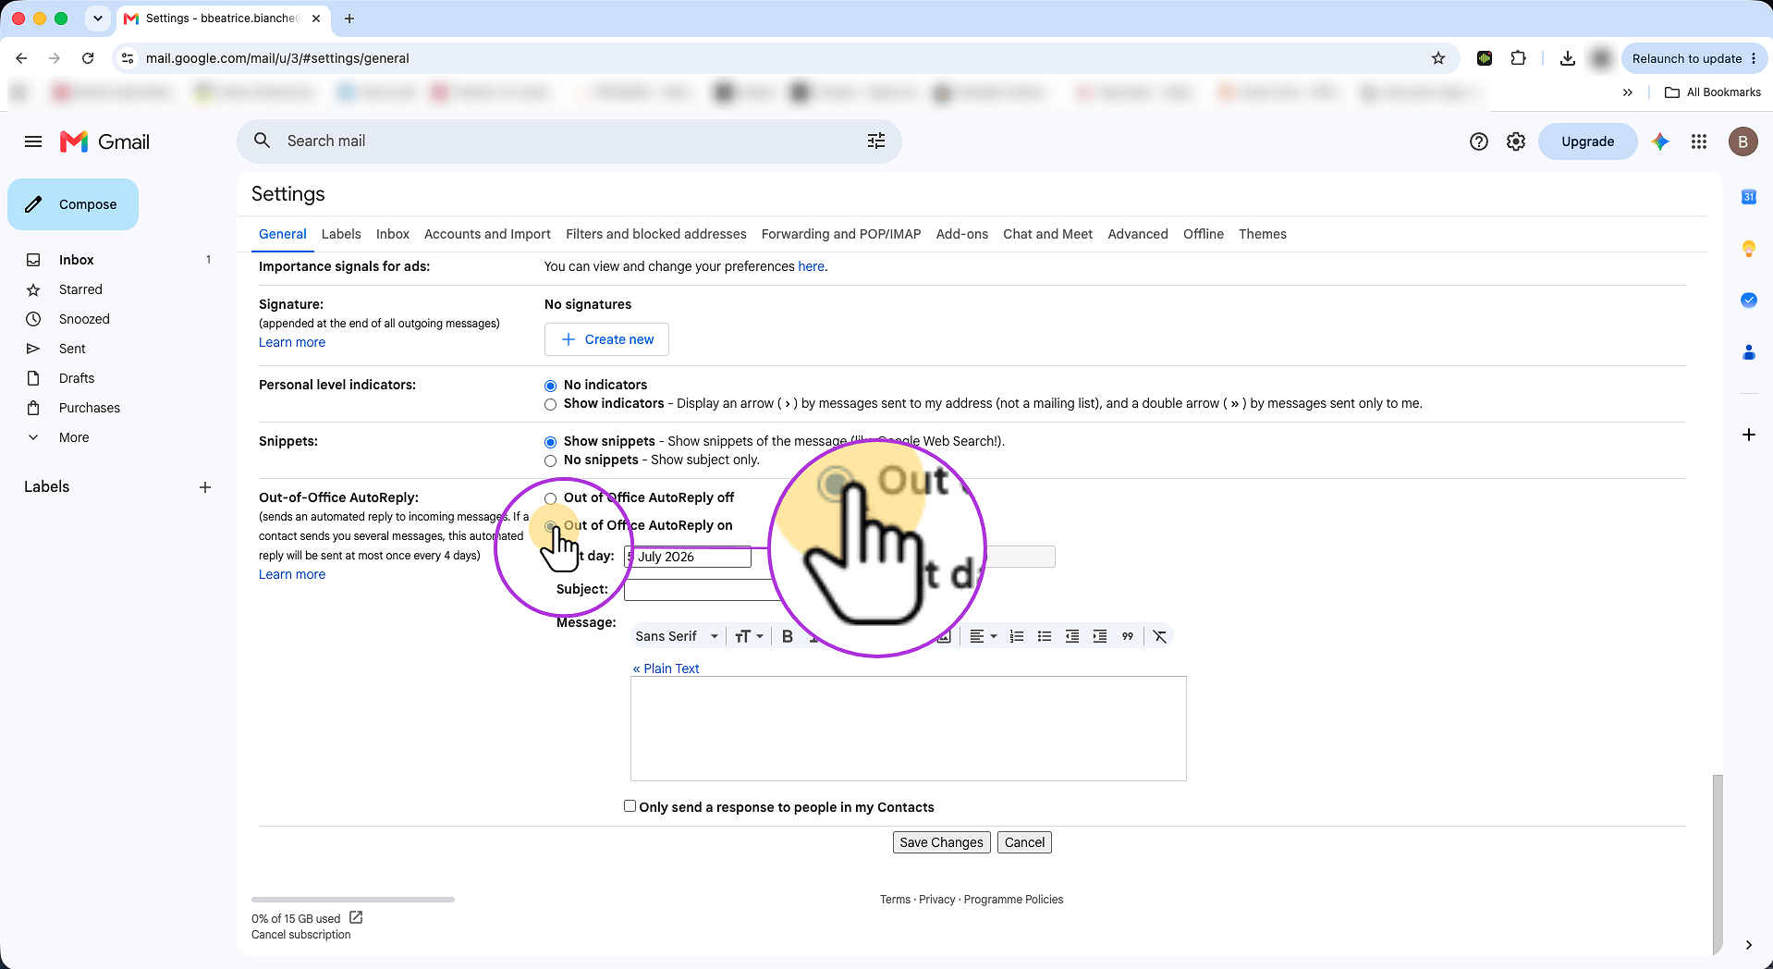Click in the Search mail field
The width and height of the screenshot is (1773, 969).
coord(569,141)
